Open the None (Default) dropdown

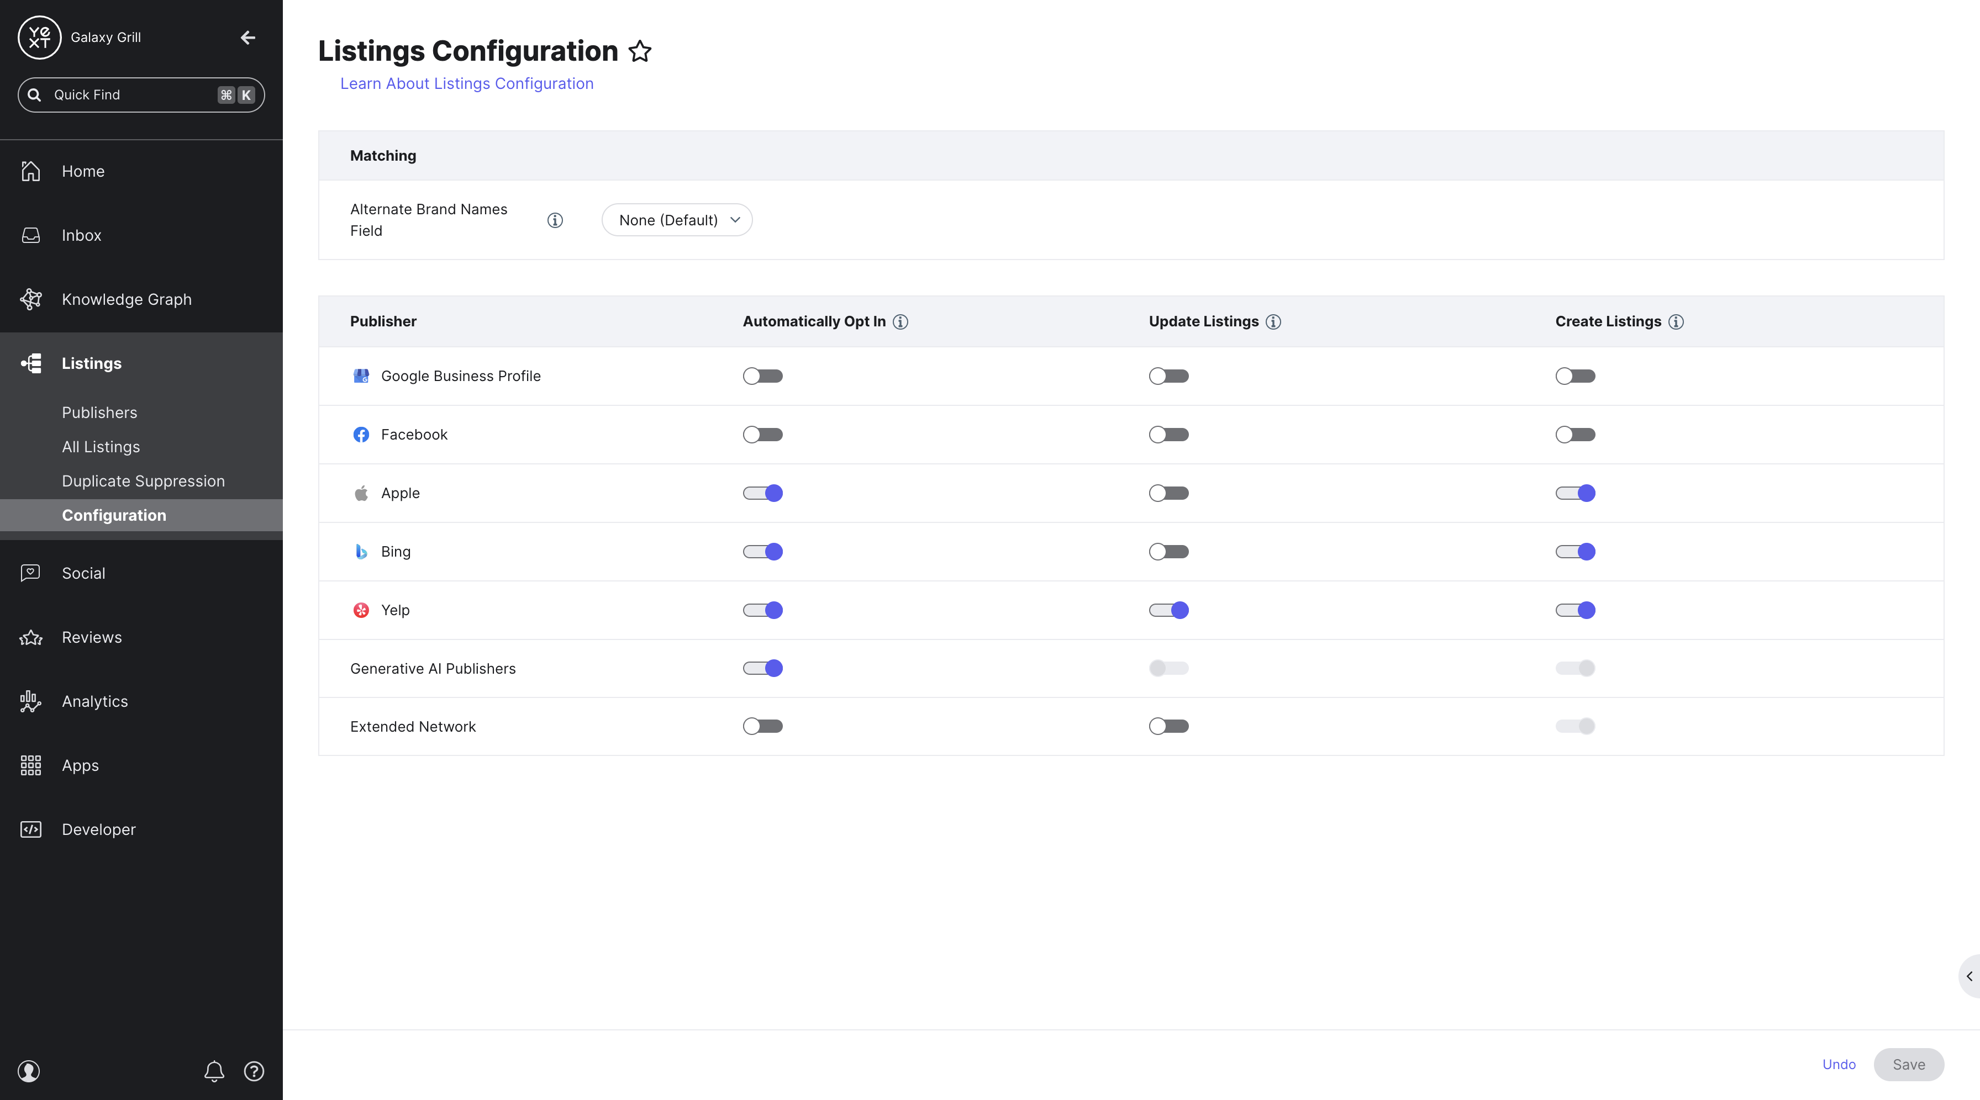point(676,220)
